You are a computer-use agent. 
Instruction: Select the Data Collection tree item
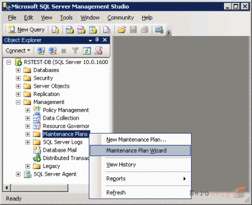coord(61,119)
